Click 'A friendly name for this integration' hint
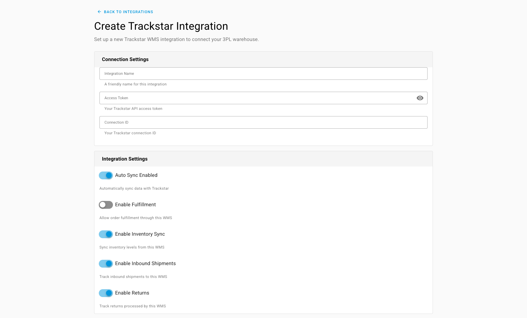This screenshot has height=318, width=527. coord(136,84)
